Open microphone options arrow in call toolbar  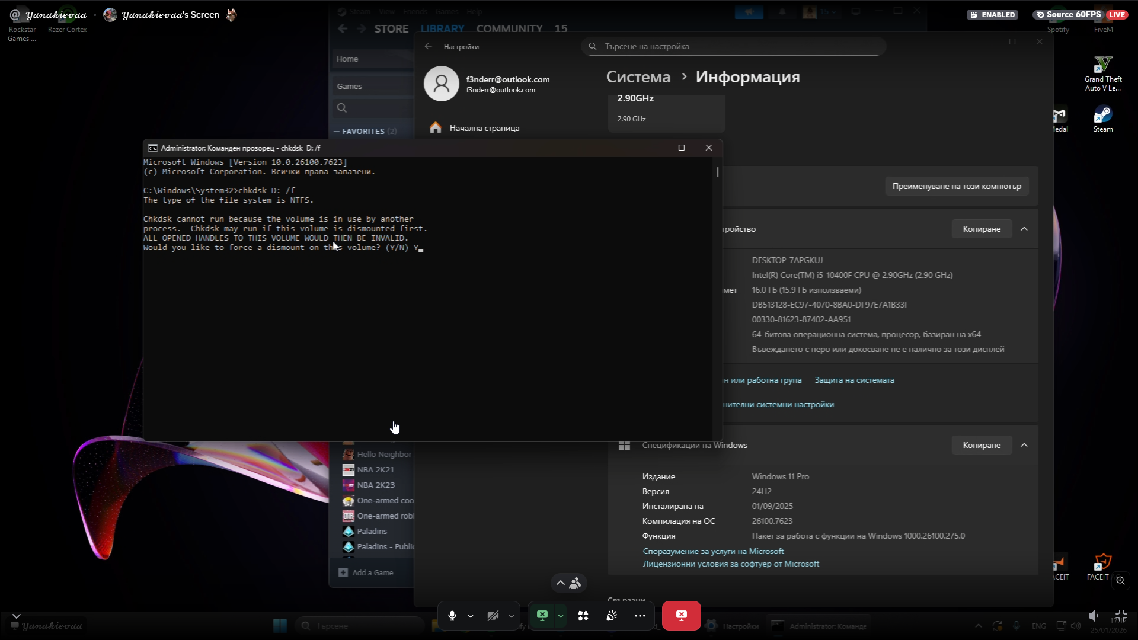tap(471, 616)
